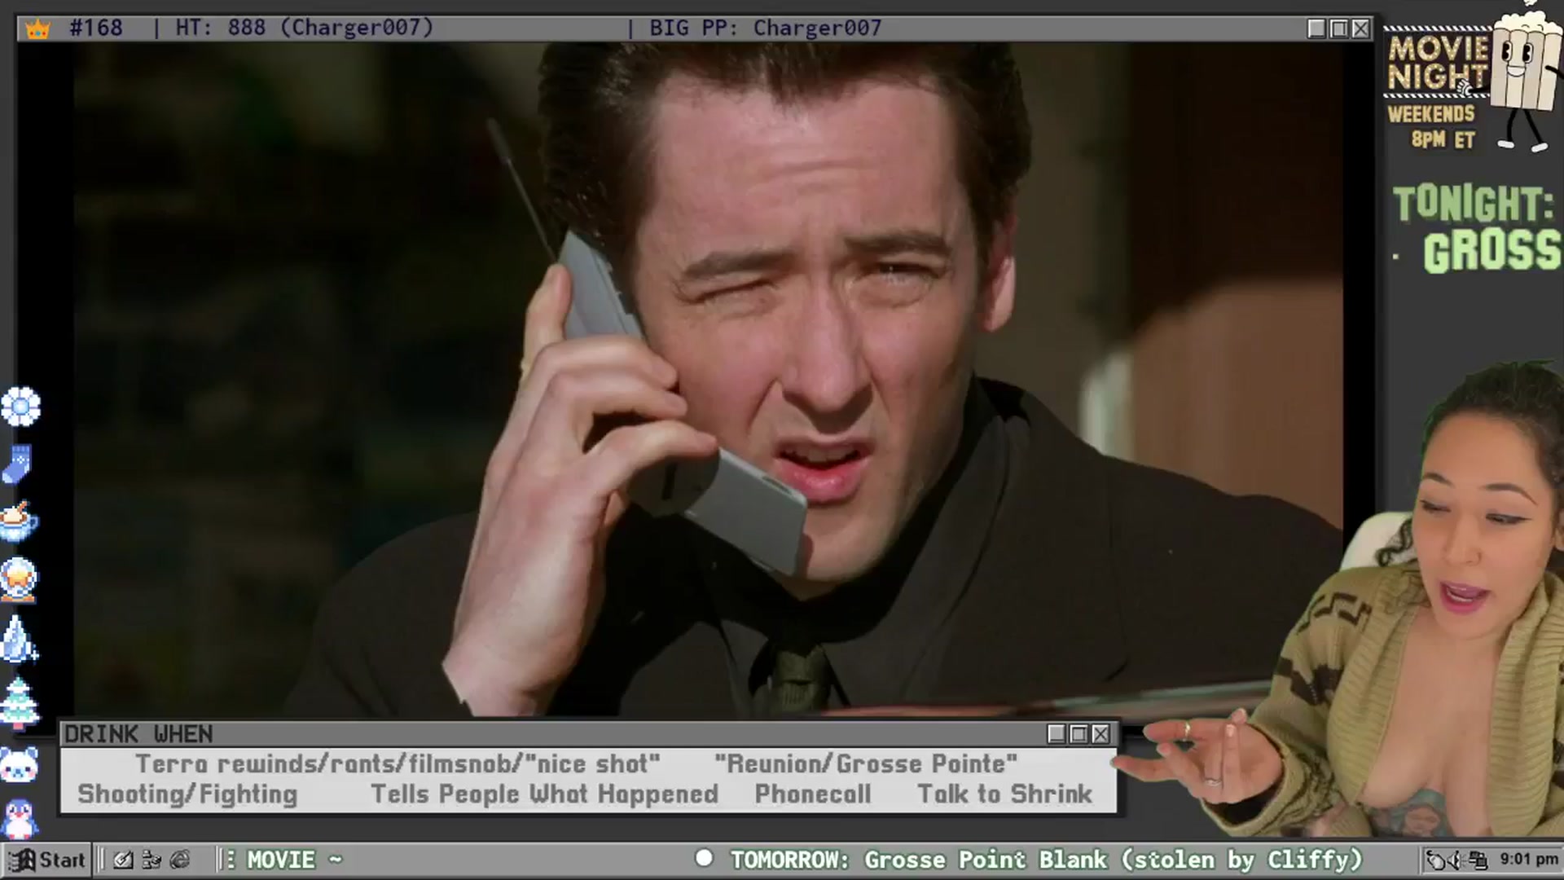Image resolution: width=1564 pixels, height=880 pixels.
Task: Click the "WEEKENDS 8PM ET" schedule text
Action: (1431, 126)
